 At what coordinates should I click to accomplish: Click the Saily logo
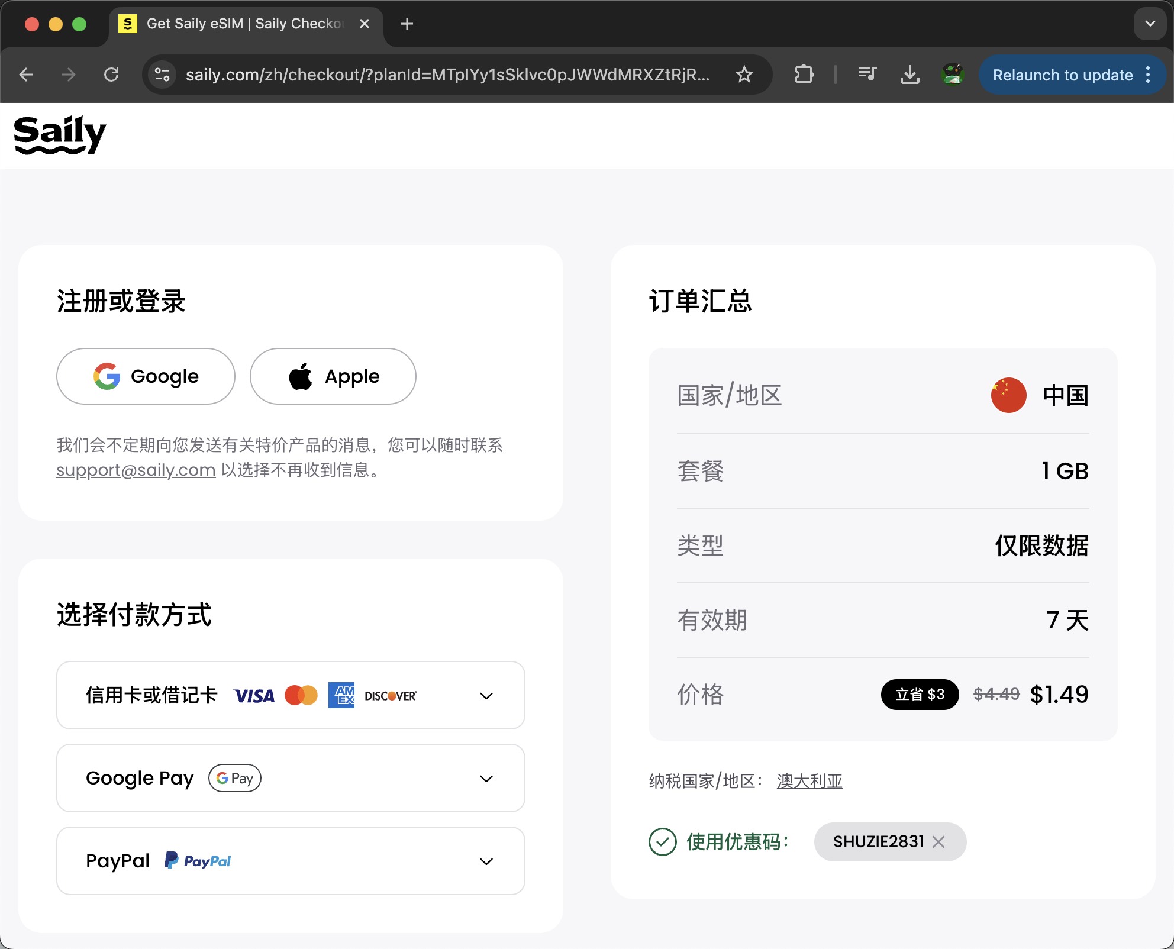click(x=60, y=135)
